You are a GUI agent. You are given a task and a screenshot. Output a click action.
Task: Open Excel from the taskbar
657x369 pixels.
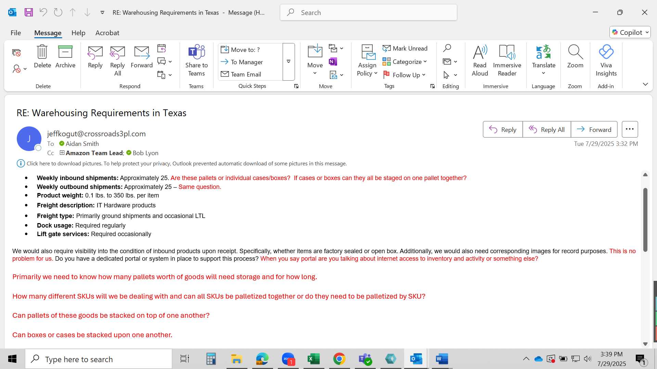coord(313,359)
